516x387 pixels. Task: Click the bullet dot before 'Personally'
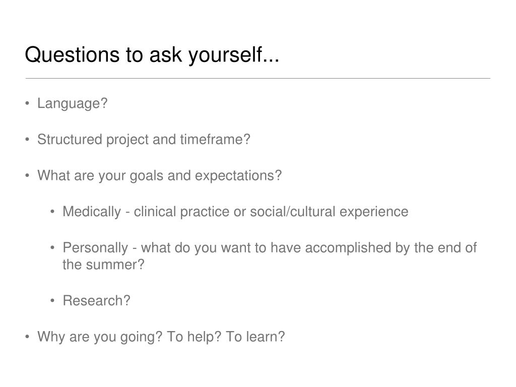52,248
